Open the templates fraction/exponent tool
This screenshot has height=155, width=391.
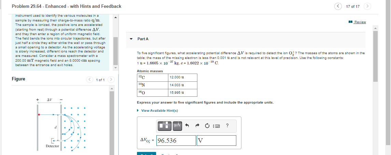point(165,126)
